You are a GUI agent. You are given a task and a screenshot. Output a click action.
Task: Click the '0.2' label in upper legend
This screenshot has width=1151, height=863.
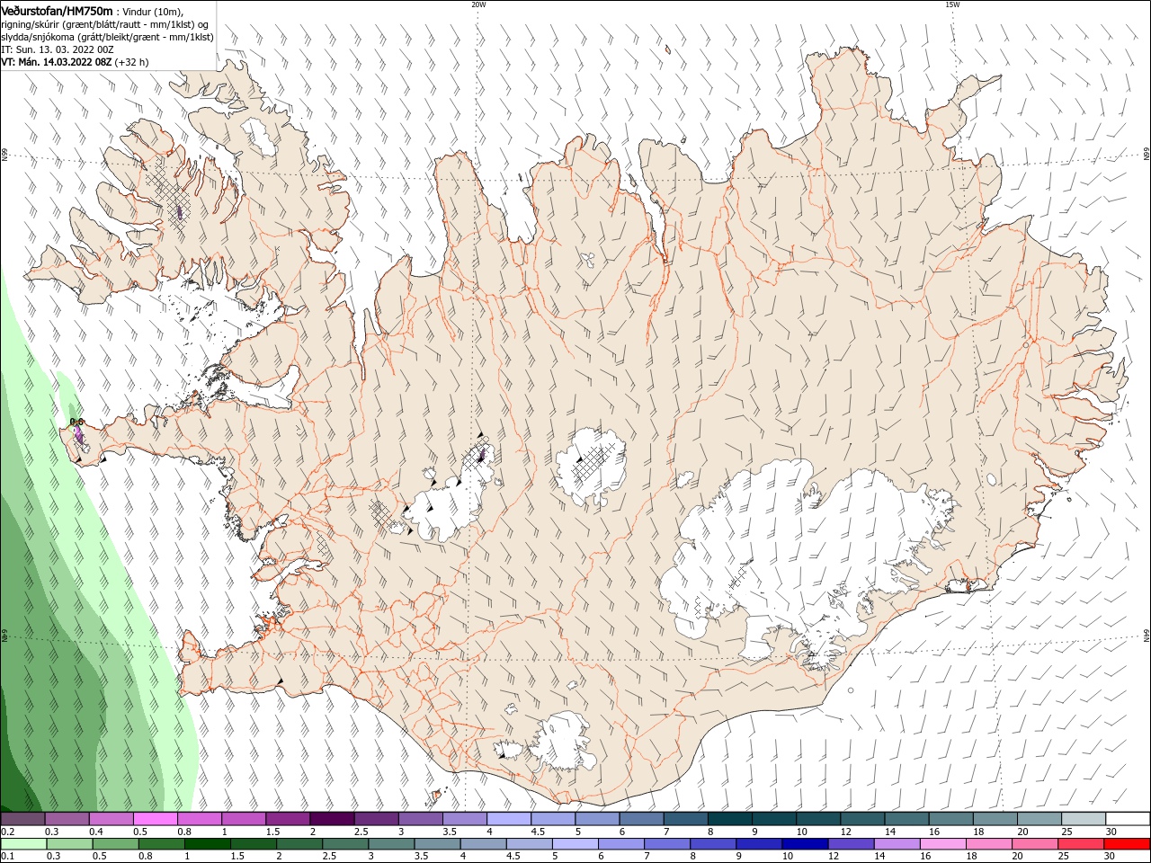click(7, 832)
